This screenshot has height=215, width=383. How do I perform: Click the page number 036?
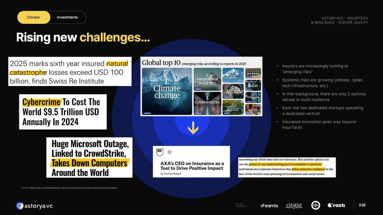[362, 205]
